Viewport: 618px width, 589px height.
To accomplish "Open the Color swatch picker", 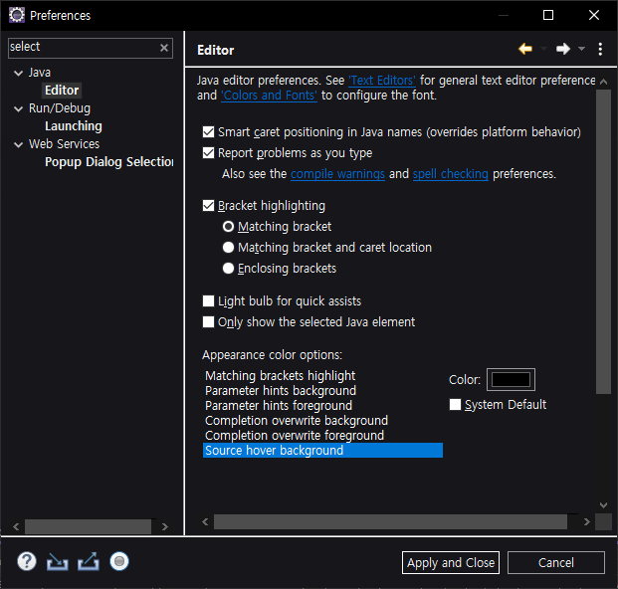I will [x=511, y=380].
